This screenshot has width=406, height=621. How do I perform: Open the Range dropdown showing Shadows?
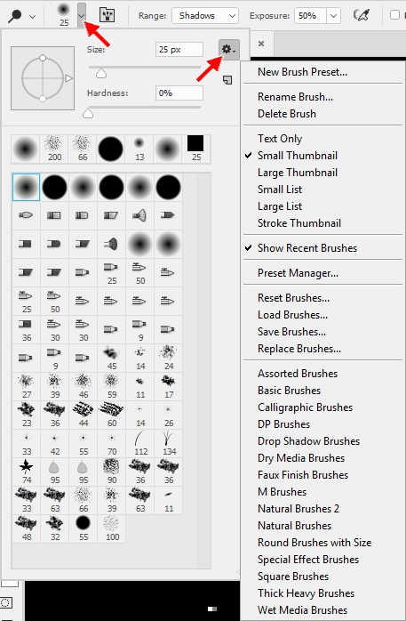(x=205, y=16)
